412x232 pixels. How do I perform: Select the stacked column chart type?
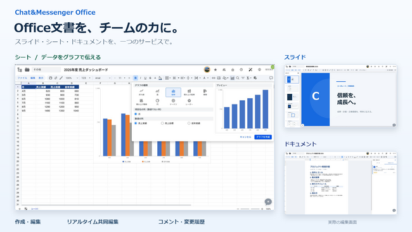(189, 92)
